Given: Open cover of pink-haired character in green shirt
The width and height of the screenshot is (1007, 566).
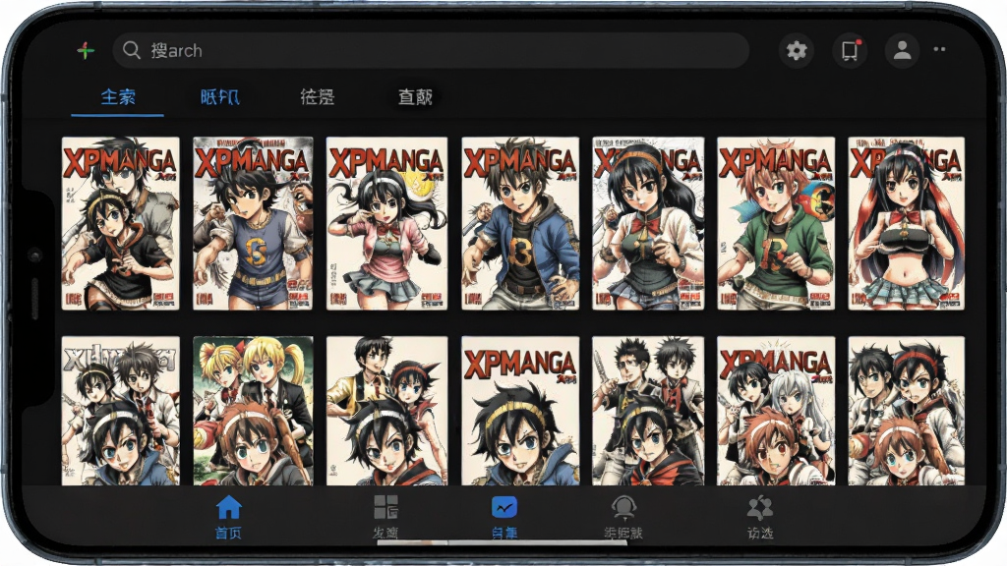Looking at the screenshot, I should click(x=776, y=223).
